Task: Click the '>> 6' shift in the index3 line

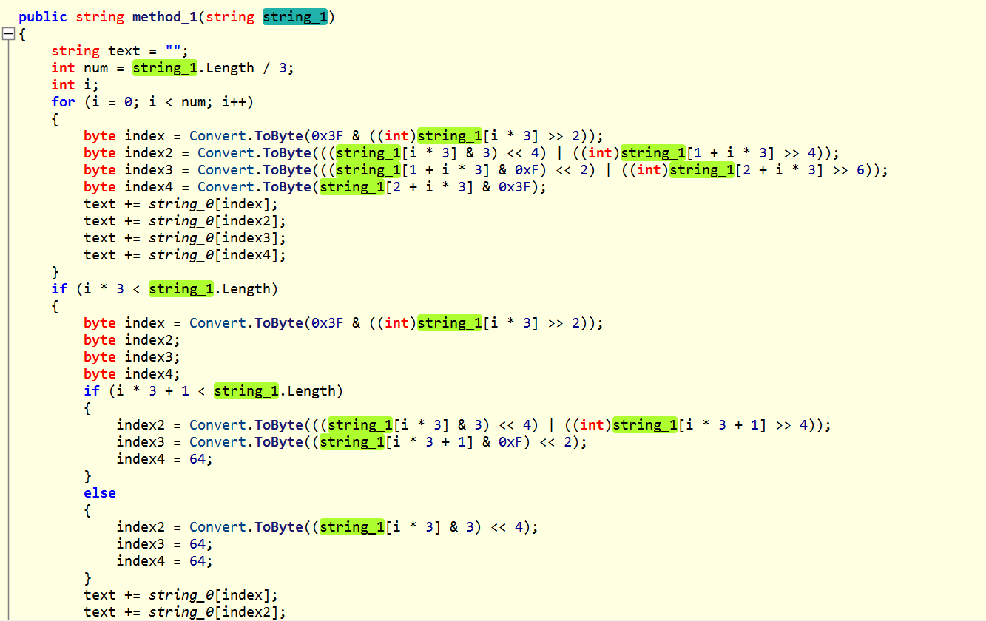Action: pyautogui.click(x=851, y=170)
